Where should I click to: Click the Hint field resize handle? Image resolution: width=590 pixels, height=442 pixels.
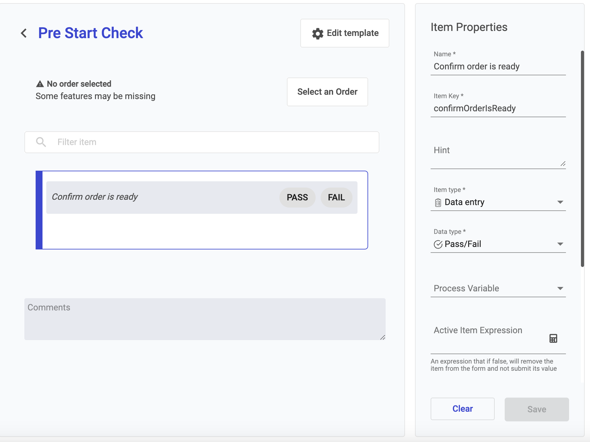pos(563,164)
